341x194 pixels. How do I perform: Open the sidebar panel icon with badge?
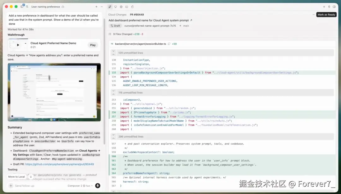pyautogui.click(x=22, y=6)
